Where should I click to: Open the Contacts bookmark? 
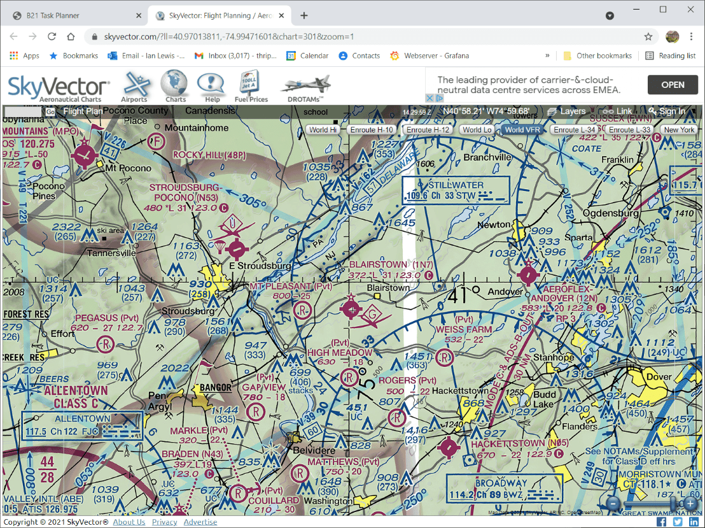coord(359,55)
